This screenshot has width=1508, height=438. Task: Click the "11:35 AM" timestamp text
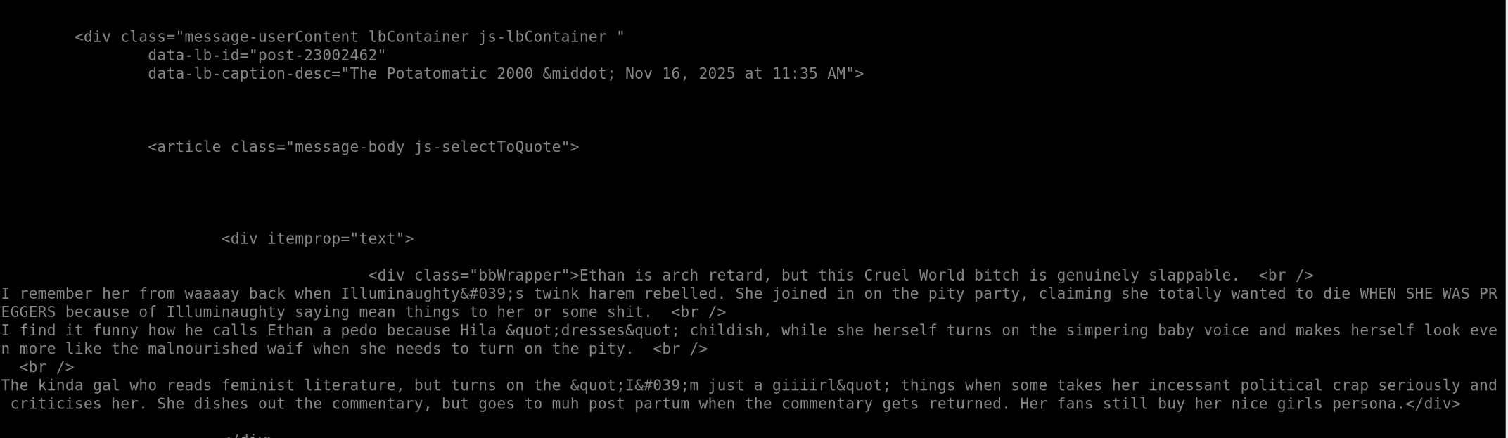[x=809, y=74]
